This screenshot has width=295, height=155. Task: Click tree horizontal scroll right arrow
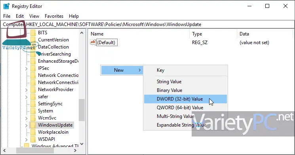[75, 150]
